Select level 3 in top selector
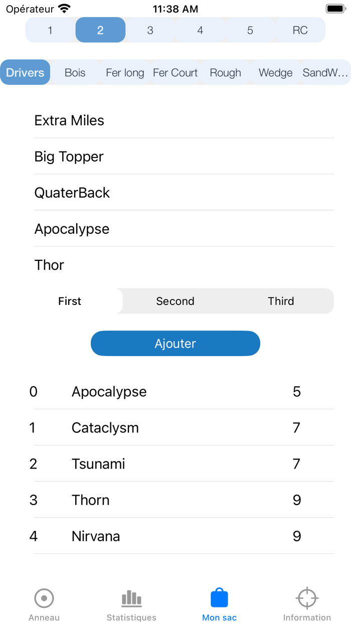This screenshot has width=351, height=624. 150,30
